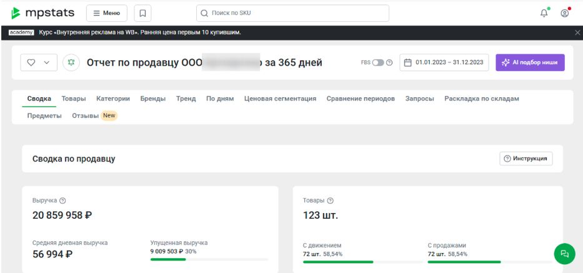Switch to the Ценовая сегментация tab
The height and width of the screenshot is (273, 583).
(x=280, y=98)
